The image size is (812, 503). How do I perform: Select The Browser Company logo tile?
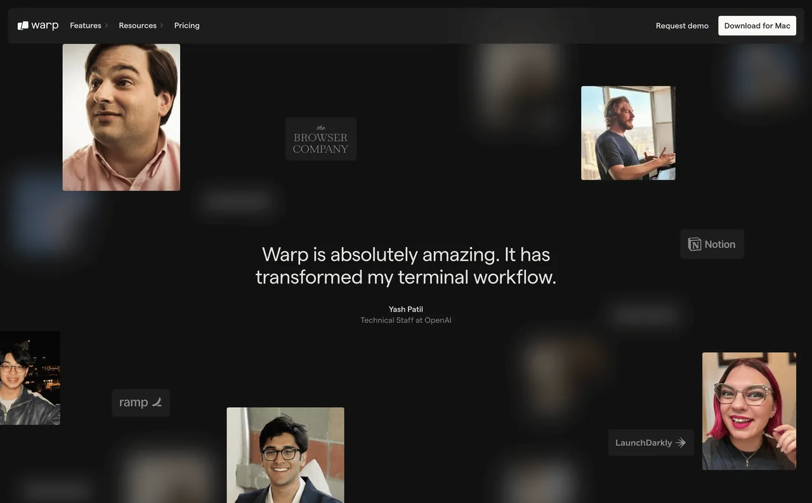[320, 139]
